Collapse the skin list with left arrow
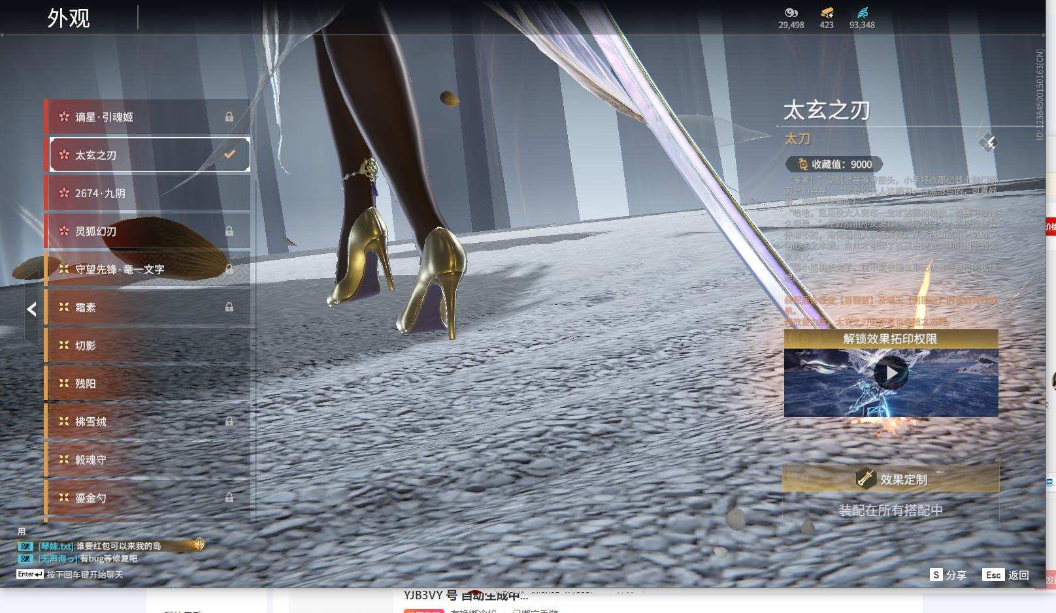 [31, 309]
